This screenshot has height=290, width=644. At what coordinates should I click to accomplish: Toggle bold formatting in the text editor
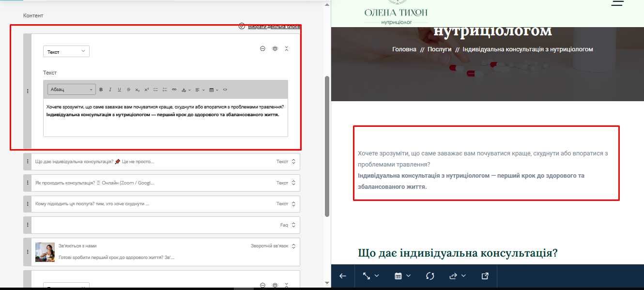click(x=101, y=90)
